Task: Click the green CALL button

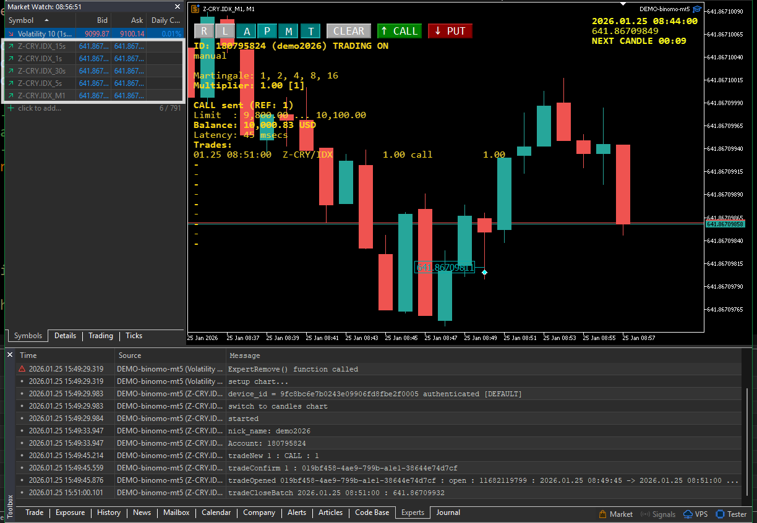Action: [399, 31]
